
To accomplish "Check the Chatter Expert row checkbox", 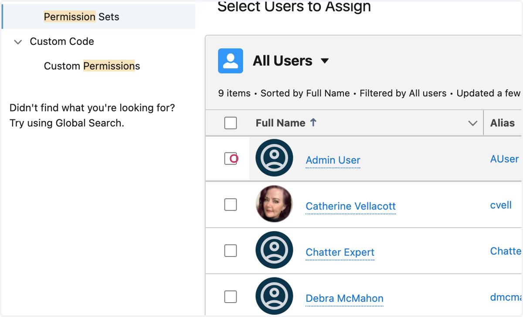I will point(231,251).
